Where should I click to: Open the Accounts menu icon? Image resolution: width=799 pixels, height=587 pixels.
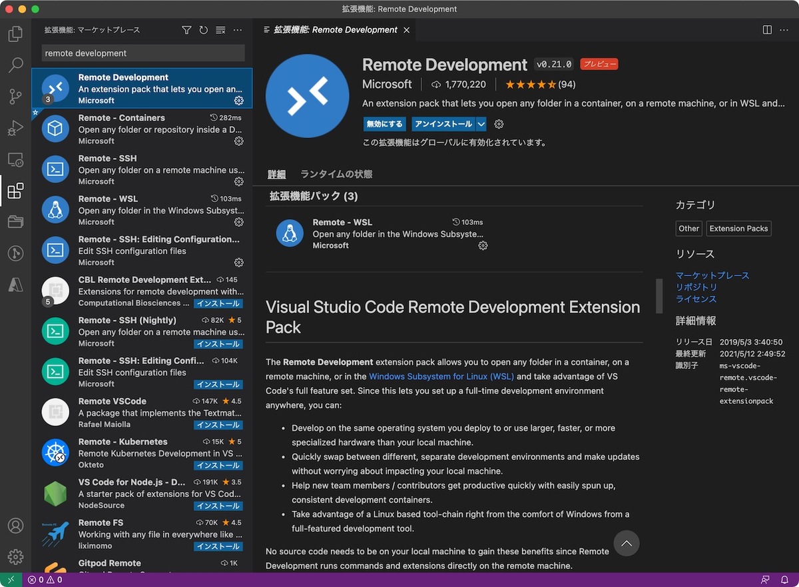point(15,526)
